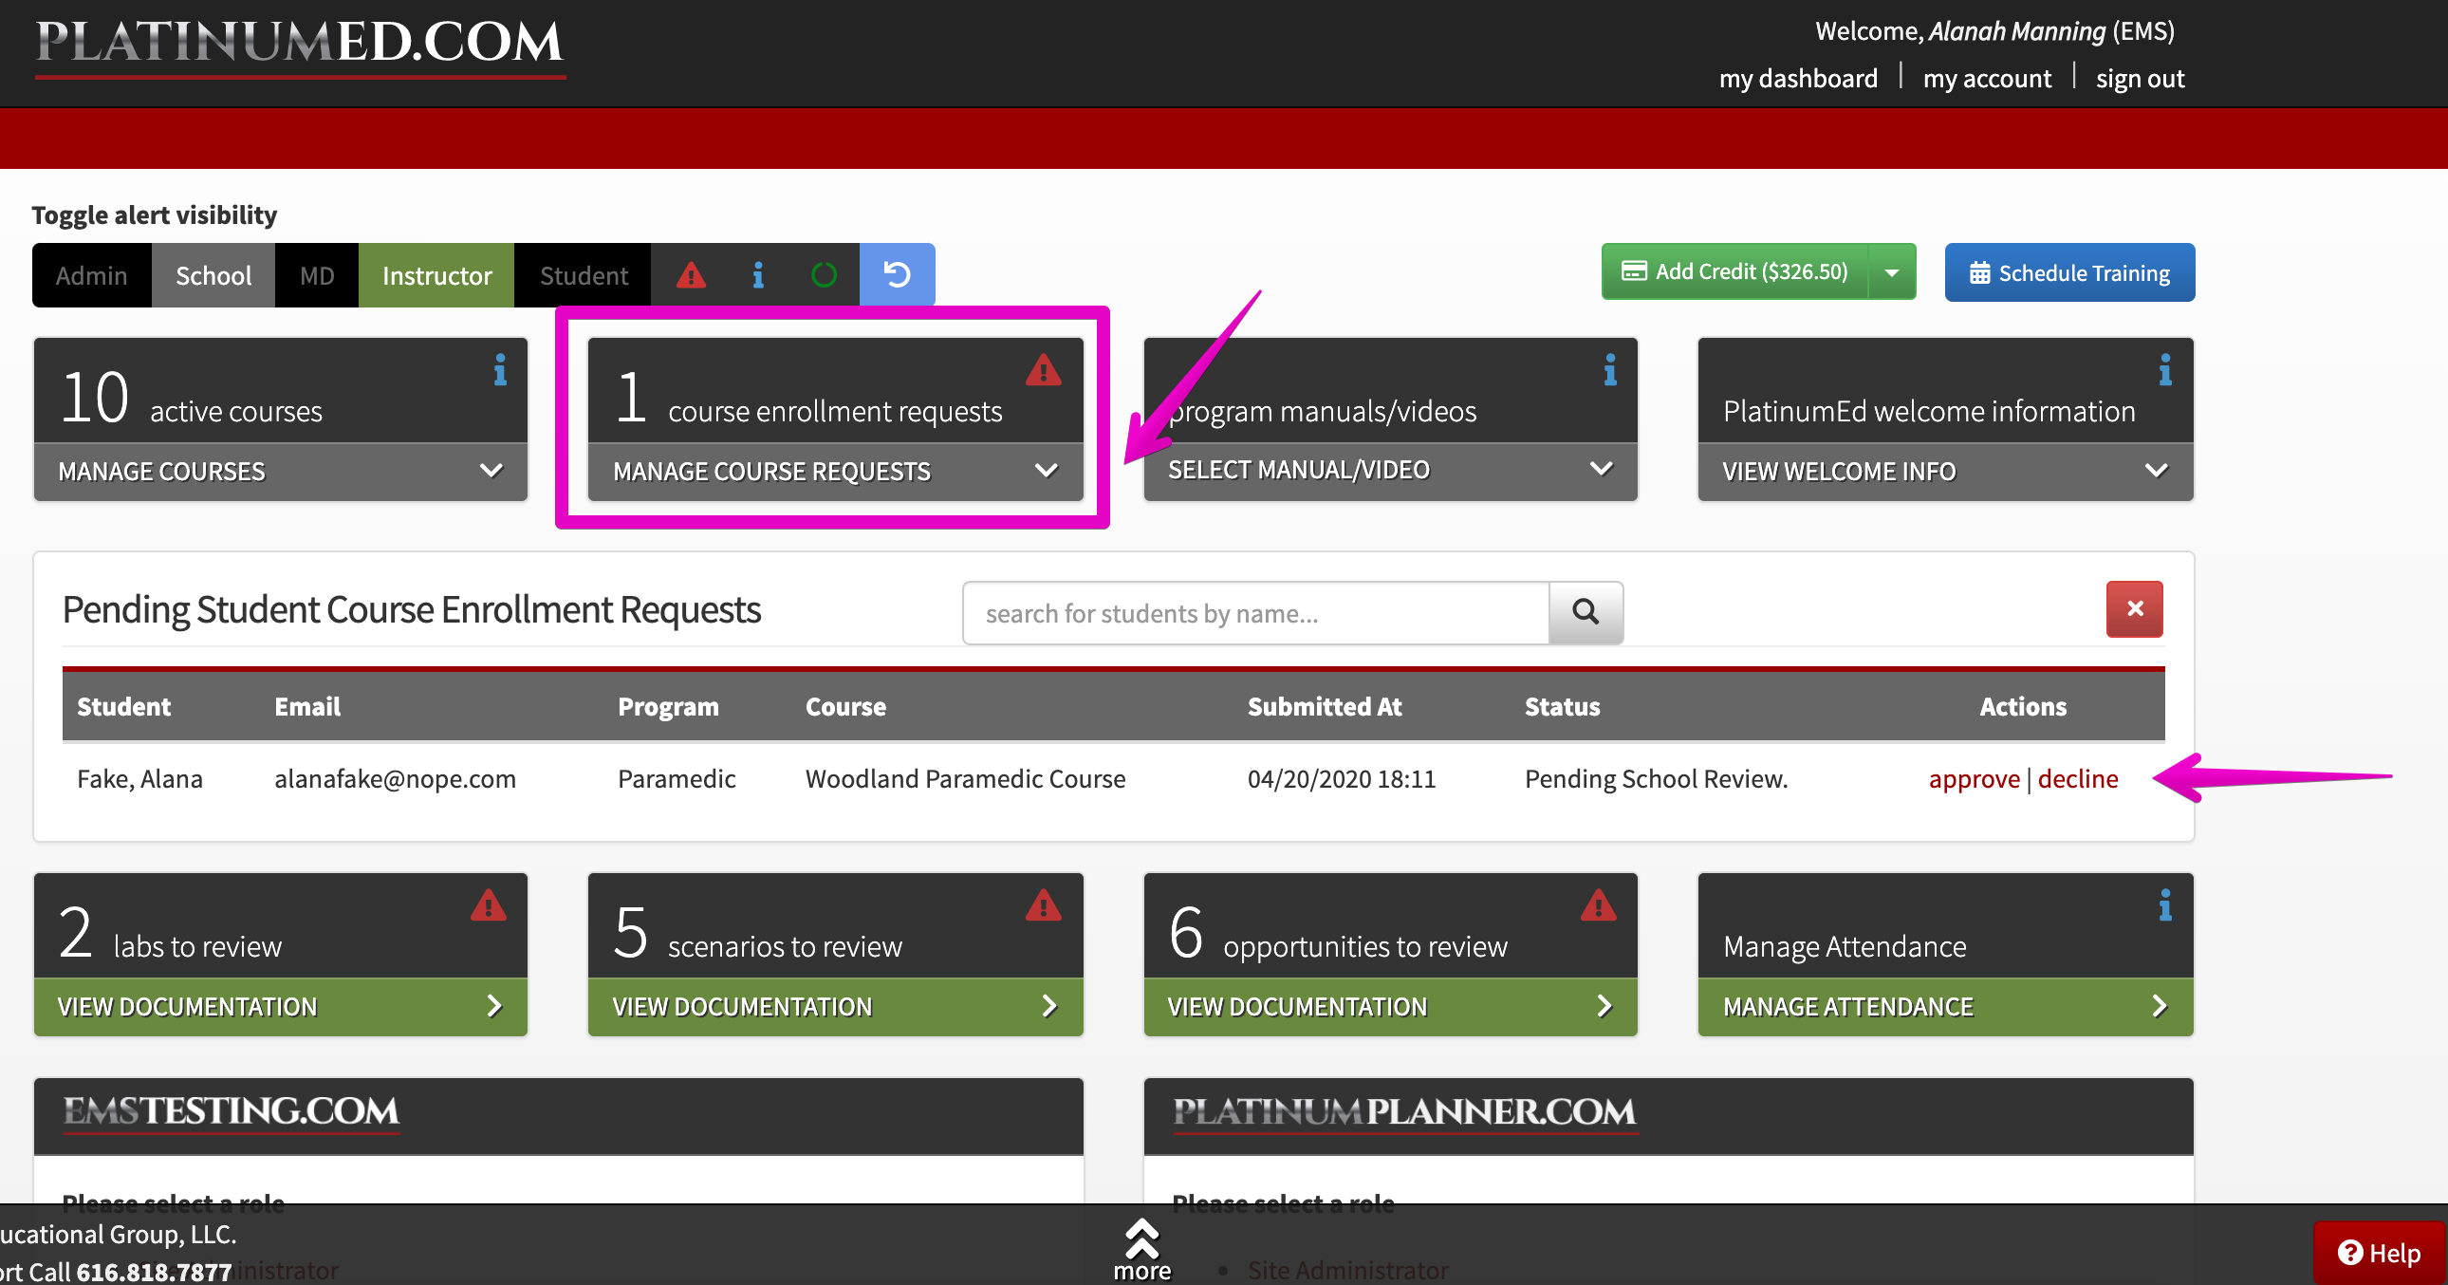2448x1285 pixels.
Task: Close the Pending Enrollment Requests panel
Action: (x=2134, y=609)
